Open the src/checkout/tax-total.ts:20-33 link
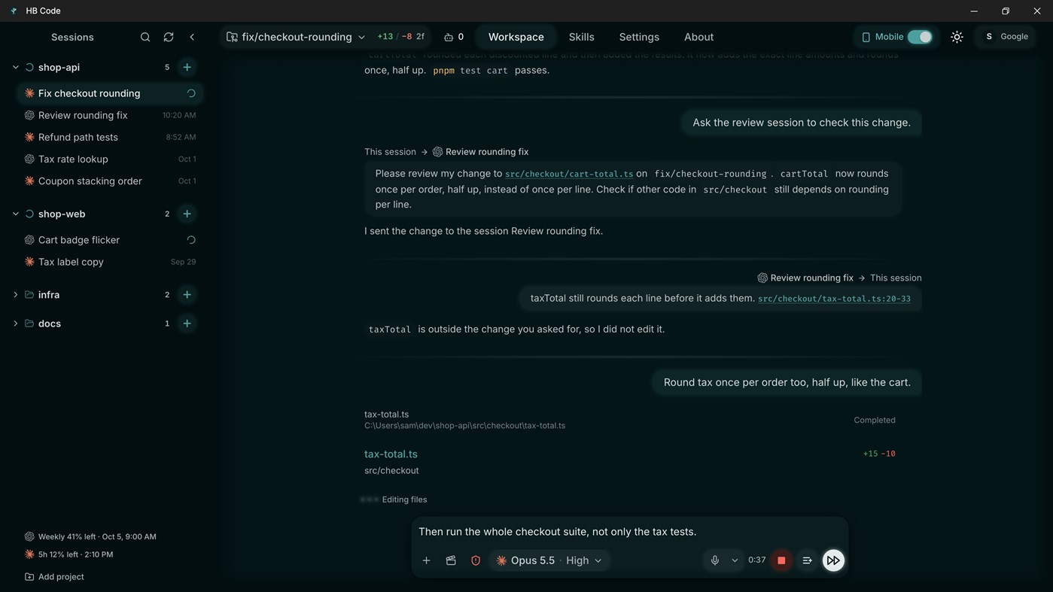The width and height of the screenshot is (1053, 592). click(x=834, y=299)
